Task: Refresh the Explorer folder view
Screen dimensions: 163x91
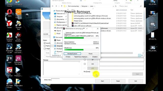Action: point(116,6)
